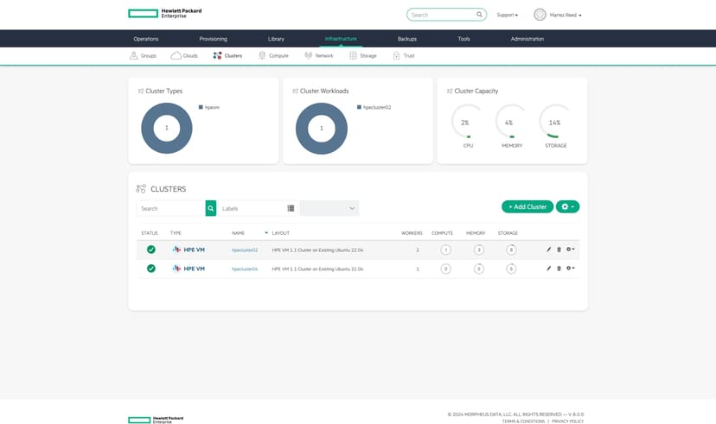Open the Terms & Conditions footer link
Screen dimensions: 716x424
[523, 421]
